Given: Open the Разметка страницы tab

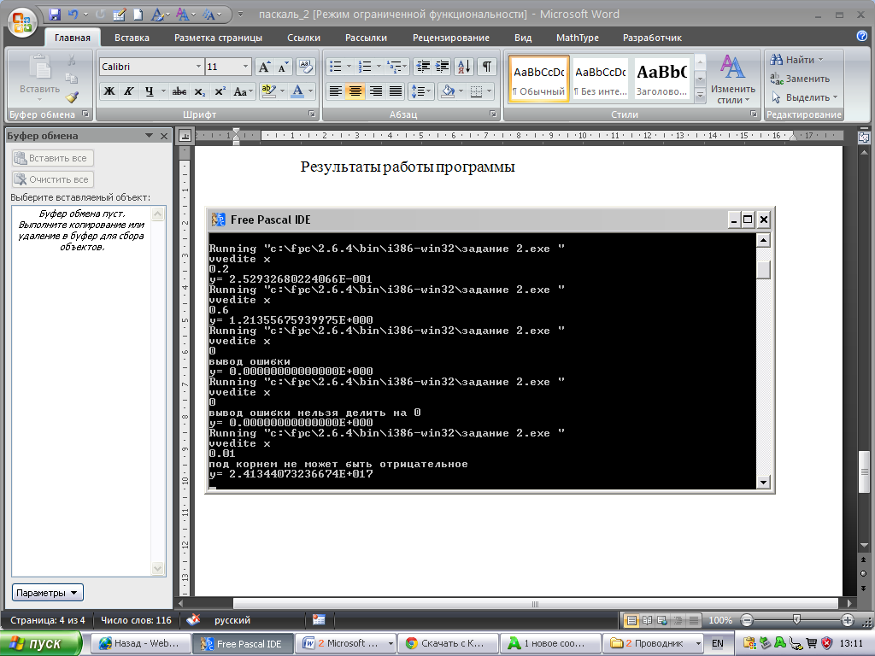Looking at the screenshot, I should pos(218,38).
